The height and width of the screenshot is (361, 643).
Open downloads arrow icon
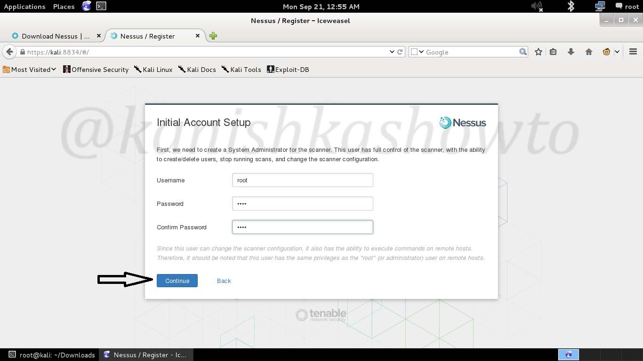[x=571, y=52]
